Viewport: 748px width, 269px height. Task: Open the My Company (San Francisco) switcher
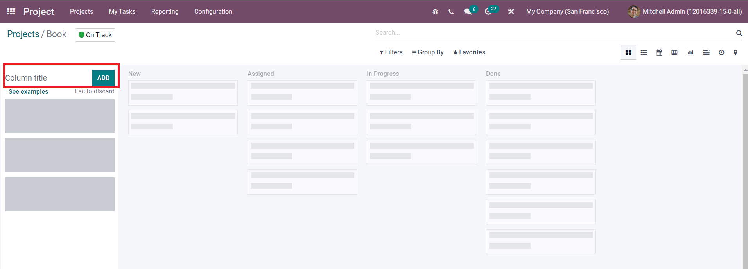pyautogui.click(x=567, y=12)
